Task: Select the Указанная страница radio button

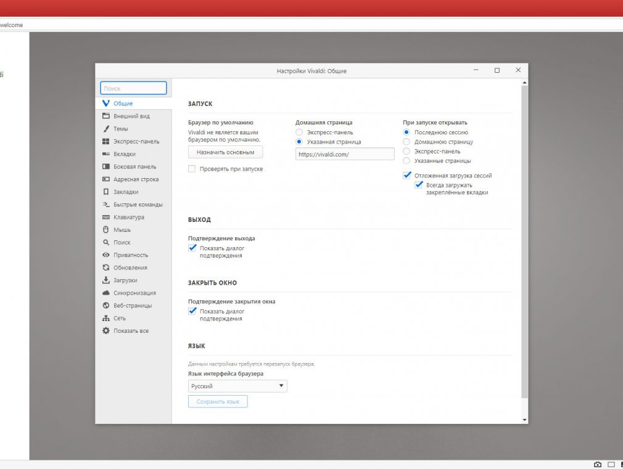Action: (x=299, y=142)
